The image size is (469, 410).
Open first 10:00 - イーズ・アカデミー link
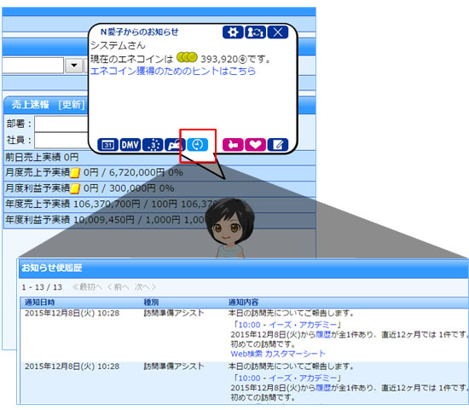287,325
